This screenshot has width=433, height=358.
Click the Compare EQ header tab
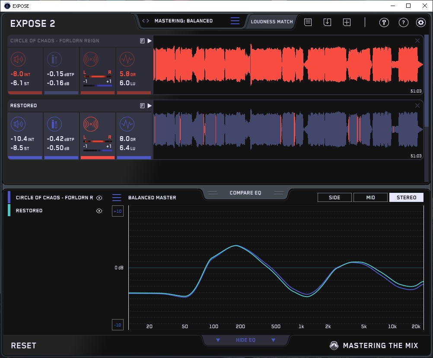[245, 193]
